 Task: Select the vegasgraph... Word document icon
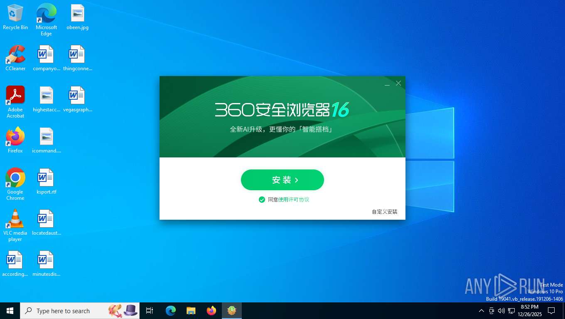pyautogui.click(x=77, y=99)
